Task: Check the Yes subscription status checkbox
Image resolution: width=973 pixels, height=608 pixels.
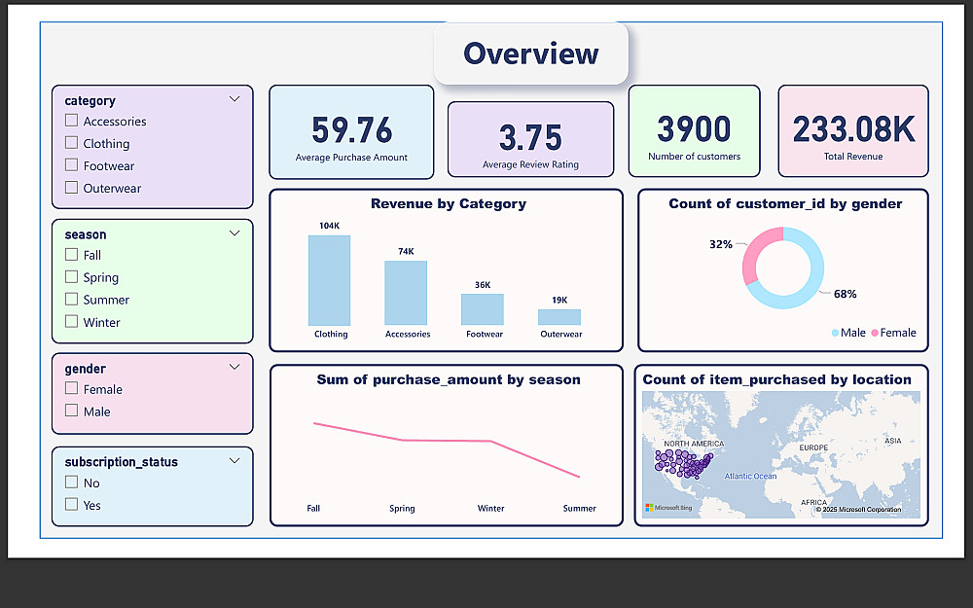Action: 71,504
